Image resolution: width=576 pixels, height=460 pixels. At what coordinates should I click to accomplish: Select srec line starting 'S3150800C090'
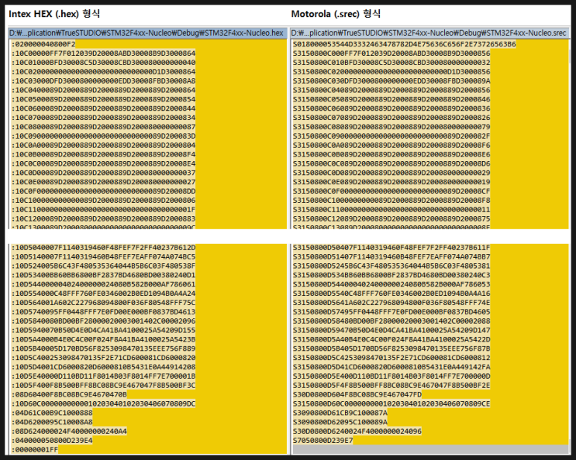click(x=391, y=136)
